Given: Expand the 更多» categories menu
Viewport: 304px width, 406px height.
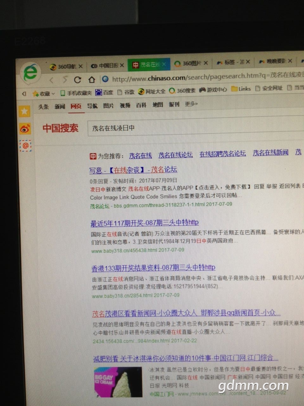Looking at the screenshot, I should pos(191,104).
